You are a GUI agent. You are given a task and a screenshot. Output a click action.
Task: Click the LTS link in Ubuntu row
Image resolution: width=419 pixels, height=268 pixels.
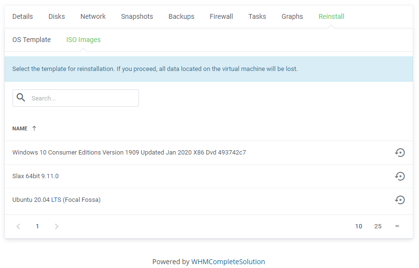point(56,200)
